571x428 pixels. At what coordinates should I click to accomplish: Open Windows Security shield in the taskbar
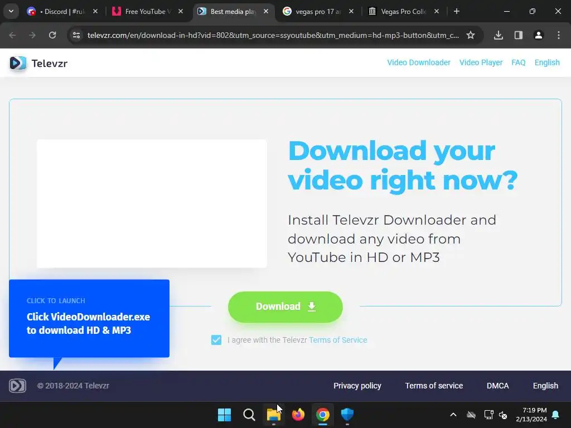(x=347, y=415)
